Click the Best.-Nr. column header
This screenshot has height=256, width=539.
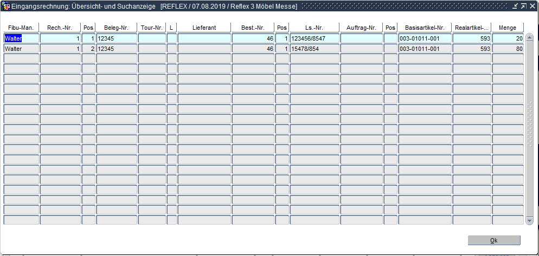tap(253, 28)
